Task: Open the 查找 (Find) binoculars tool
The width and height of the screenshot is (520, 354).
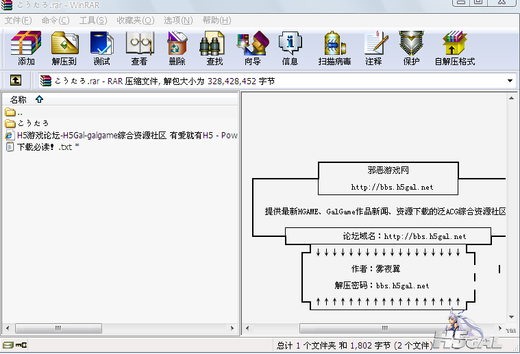Action: tap(214, 48)
